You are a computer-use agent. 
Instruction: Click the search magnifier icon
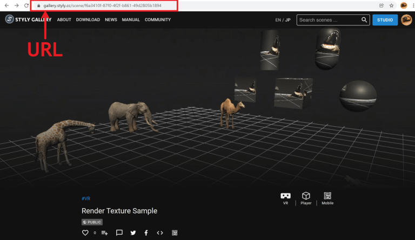pyautogui.click(x=365, y=20)
